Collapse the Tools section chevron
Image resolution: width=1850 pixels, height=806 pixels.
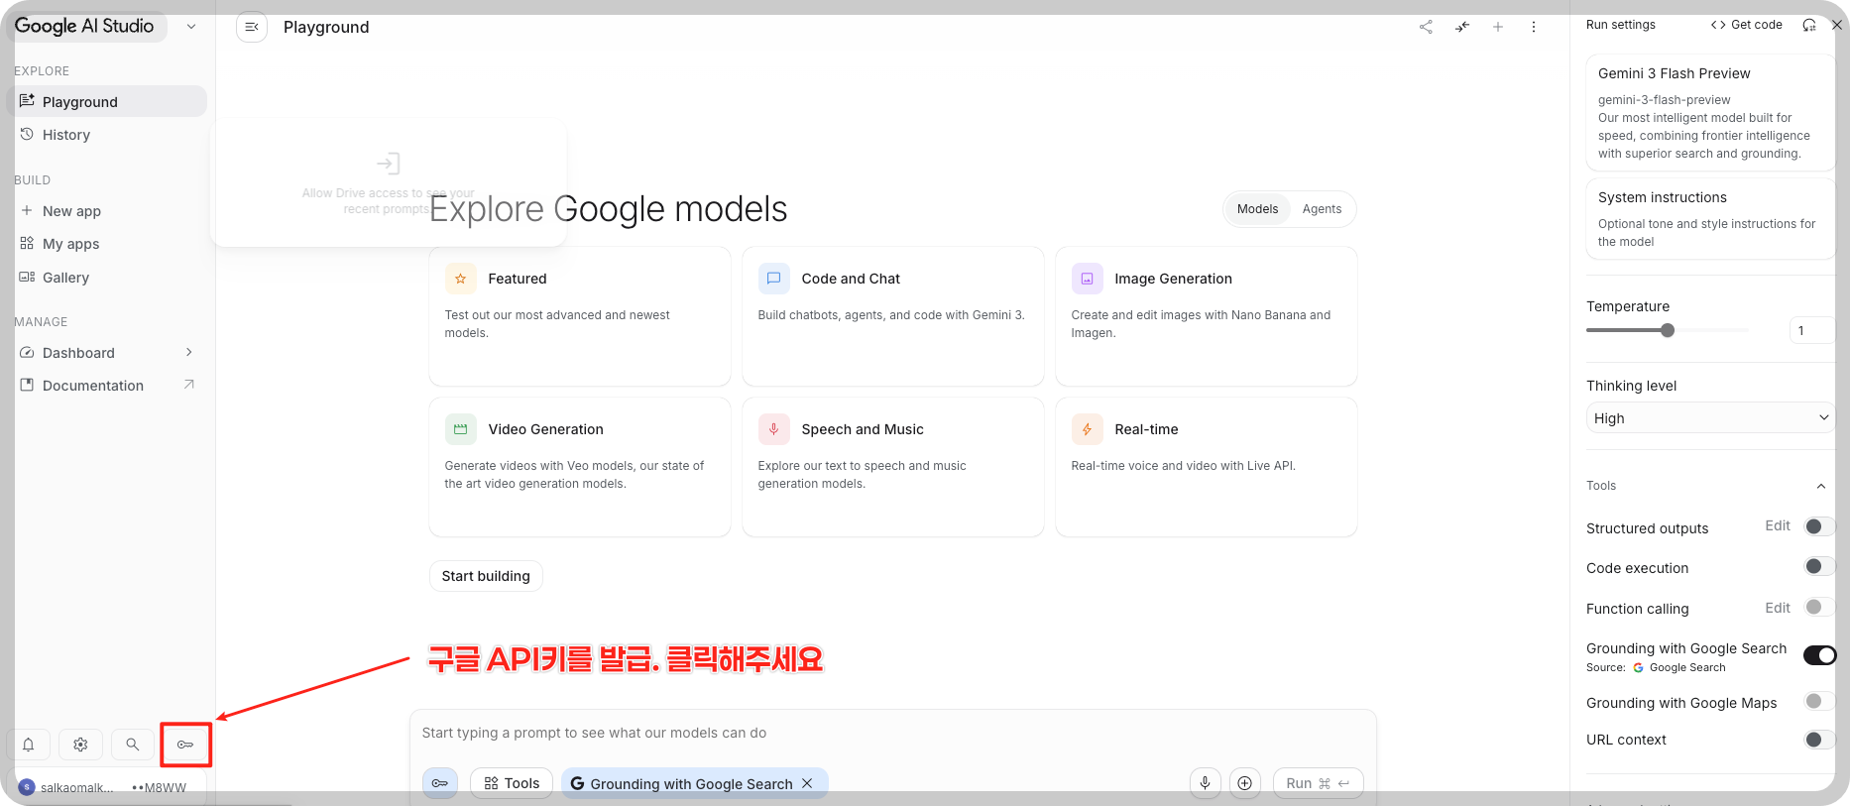click(1821, 486)
